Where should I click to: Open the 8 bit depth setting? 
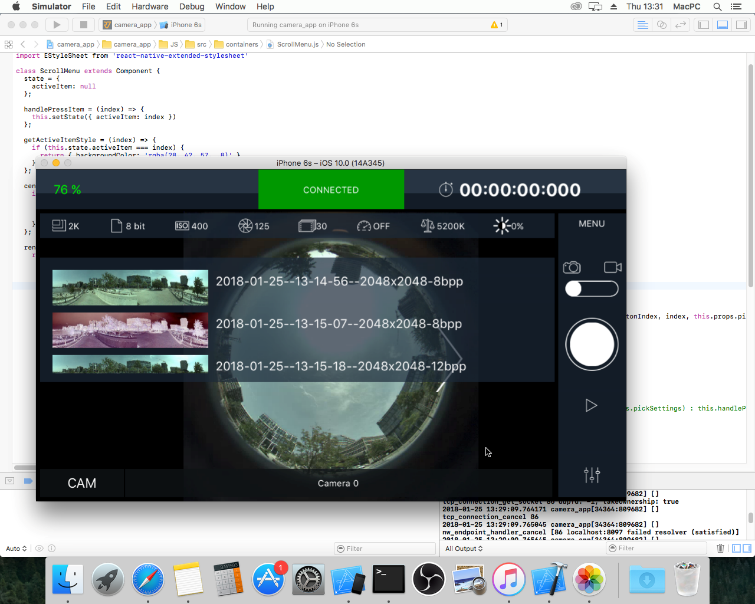click(x=128, y=226)
